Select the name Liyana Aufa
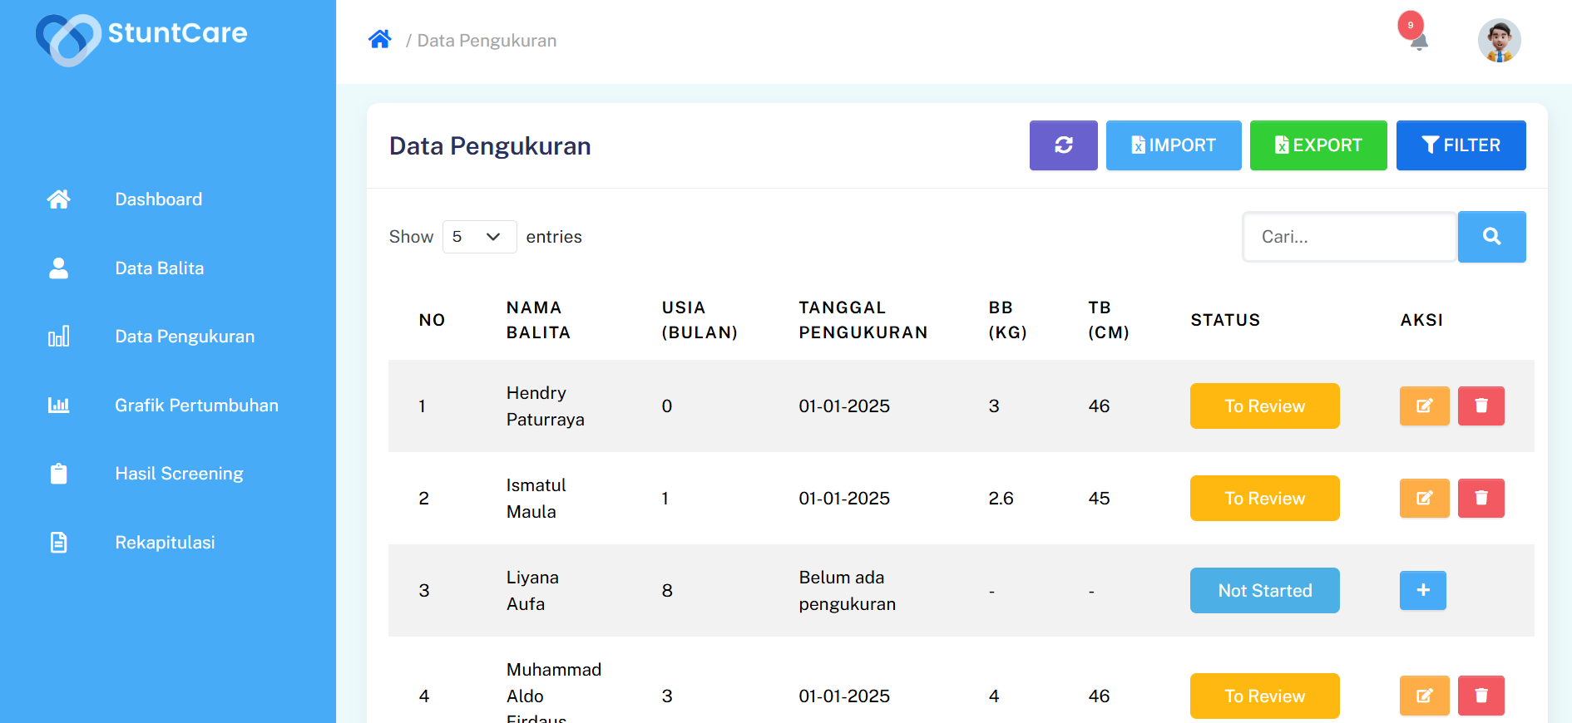Screen dimensions: 1572x723 532,591
